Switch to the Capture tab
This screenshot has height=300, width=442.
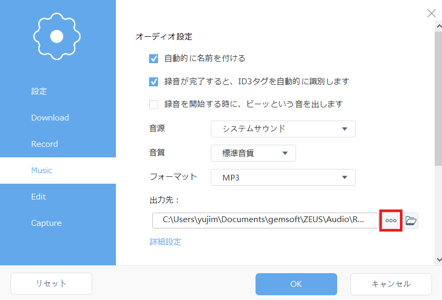(46, 223)
